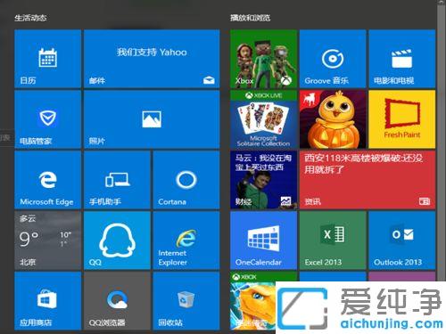
Task: Click the 生活动态 group heading
Action: tap(30, 18)
